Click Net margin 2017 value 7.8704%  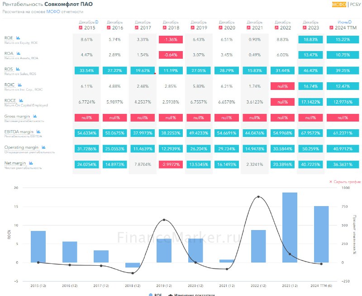coord(143,164)
